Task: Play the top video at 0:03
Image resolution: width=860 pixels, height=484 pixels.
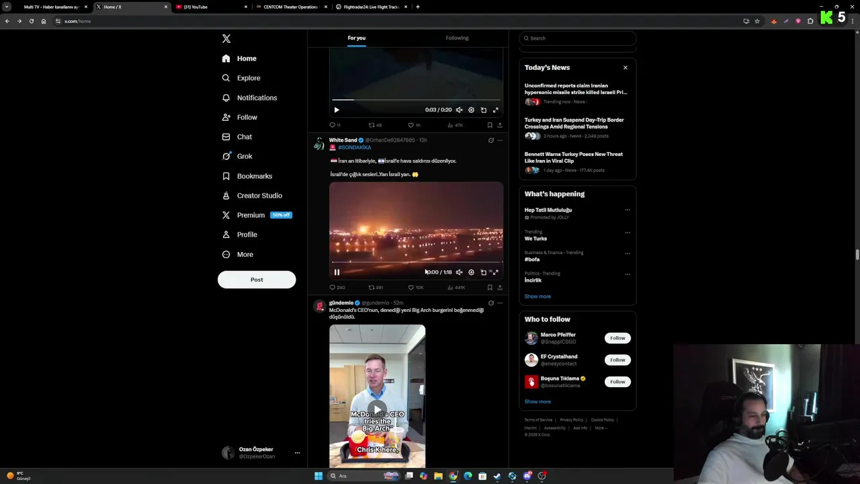Action: click(x=337, y=110)
